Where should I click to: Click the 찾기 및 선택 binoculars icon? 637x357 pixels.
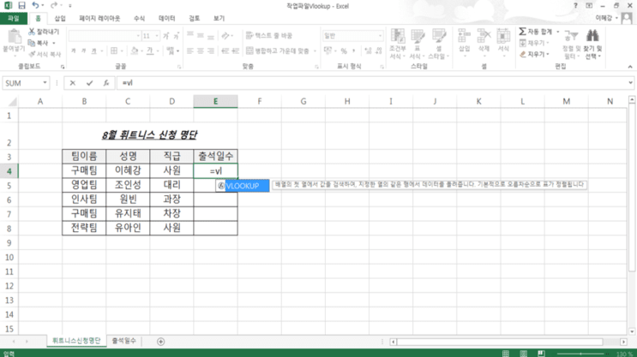coord(592,36)
